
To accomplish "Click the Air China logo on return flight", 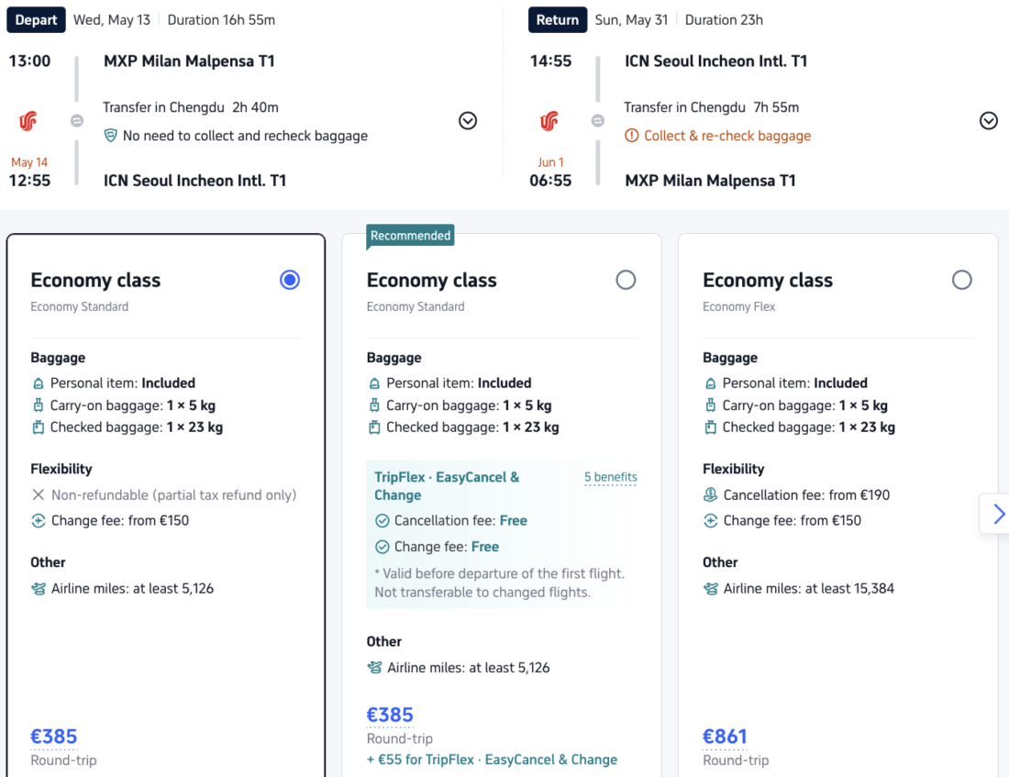I will coord(549,121).
